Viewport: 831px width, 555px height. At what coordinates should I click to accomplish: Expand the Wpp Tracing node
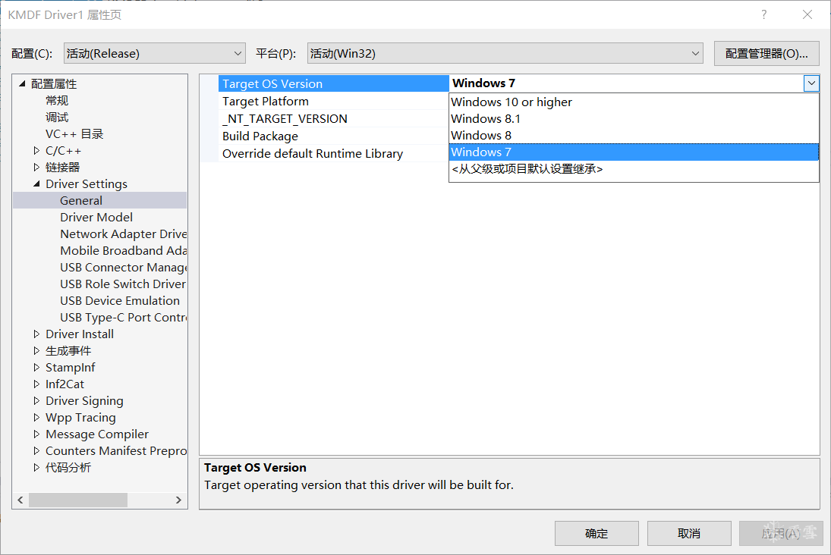[x=36, y=417]
